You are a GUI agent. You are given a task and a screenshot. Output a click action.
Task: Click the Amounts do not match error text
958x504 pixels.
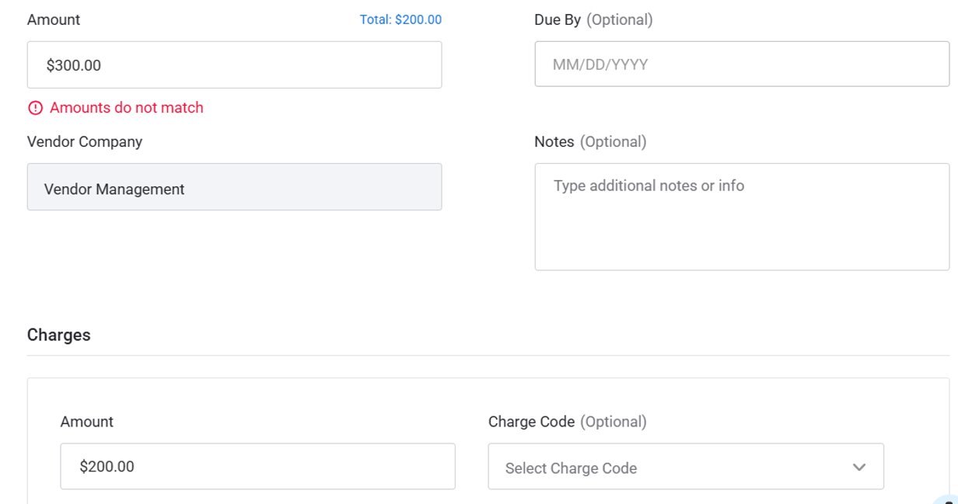[x=124, y=107]
